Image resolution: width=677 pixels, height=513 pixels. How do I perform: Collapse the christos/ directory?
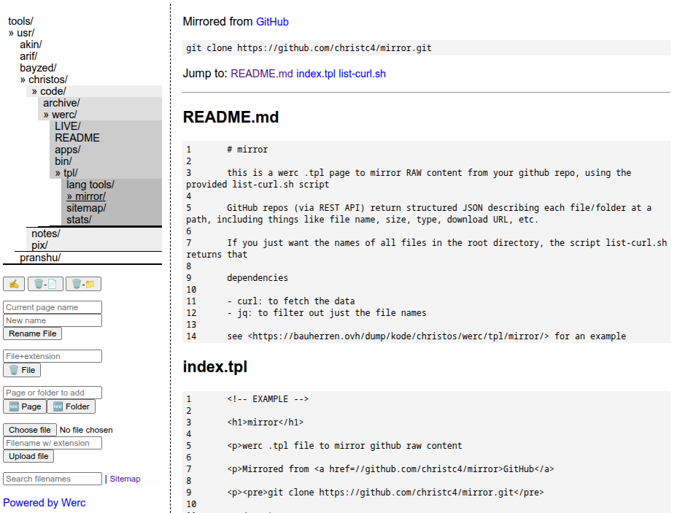click(x=47, y=80)
